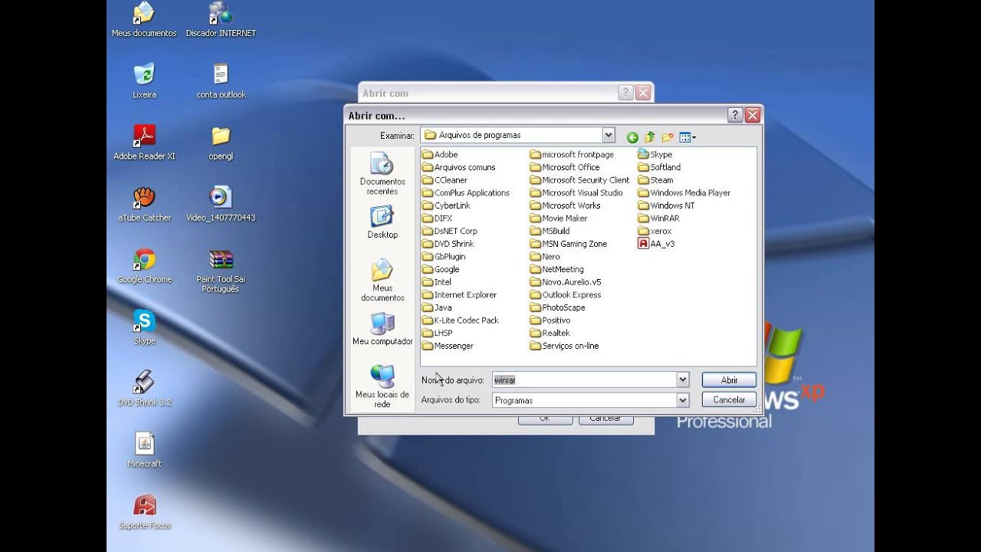Select the Arquivos comuns folder
This screenshot has height=552, width=981.
[x=458, y=167]
